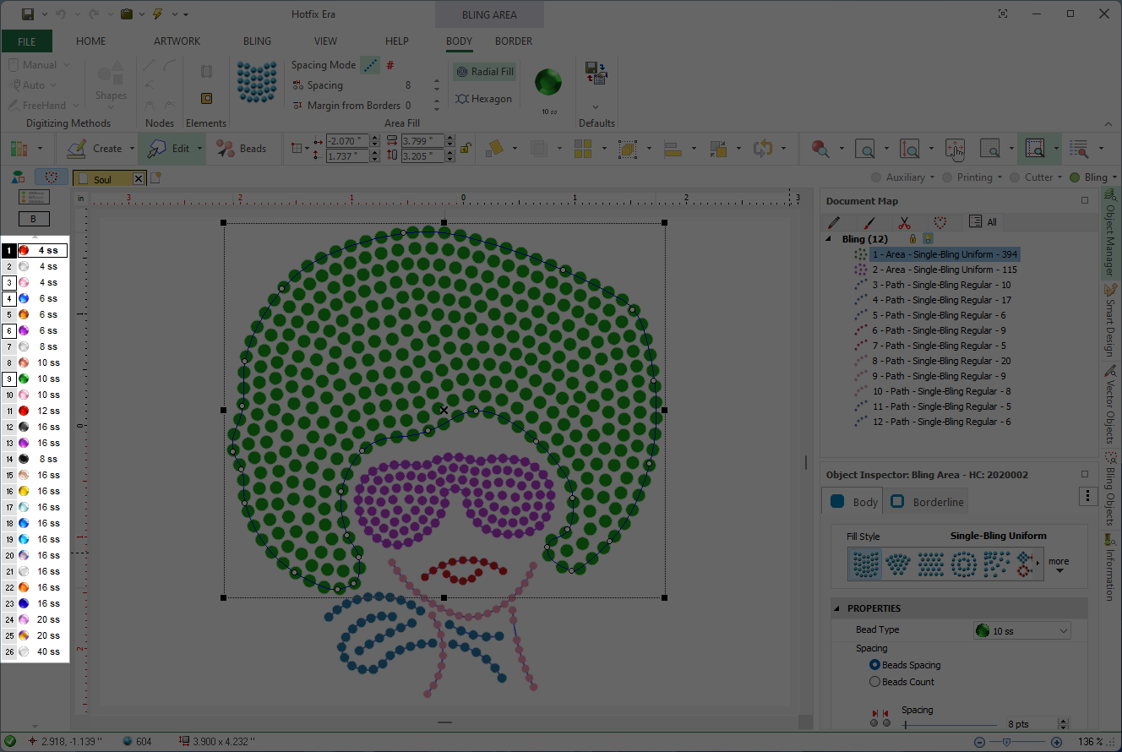Toggle the lock proportions padlock

[x=465, y=148]
